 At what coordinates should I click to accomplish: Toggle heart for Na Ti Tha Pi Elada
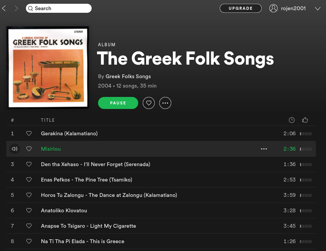pyautogui.click(x=29, y=241)
